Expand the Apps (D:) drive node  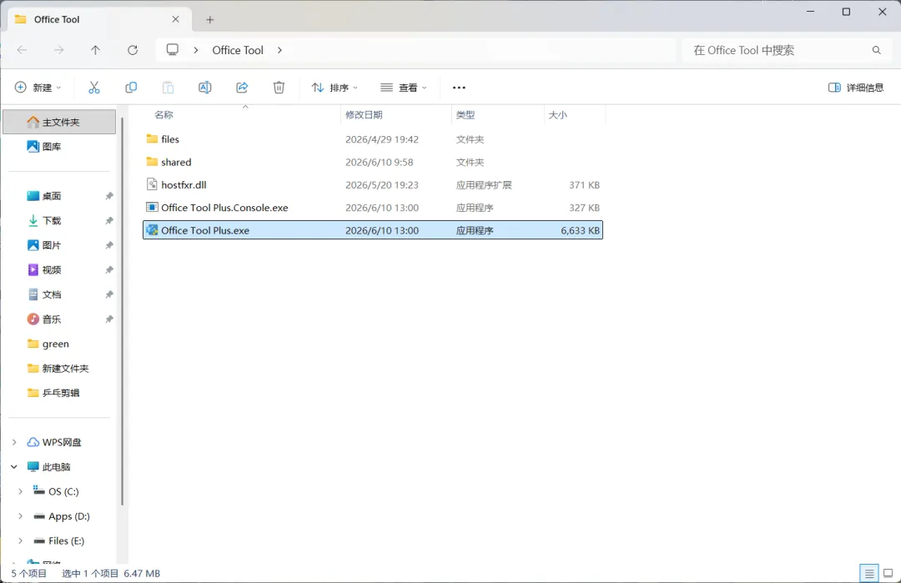coord(20,515)
